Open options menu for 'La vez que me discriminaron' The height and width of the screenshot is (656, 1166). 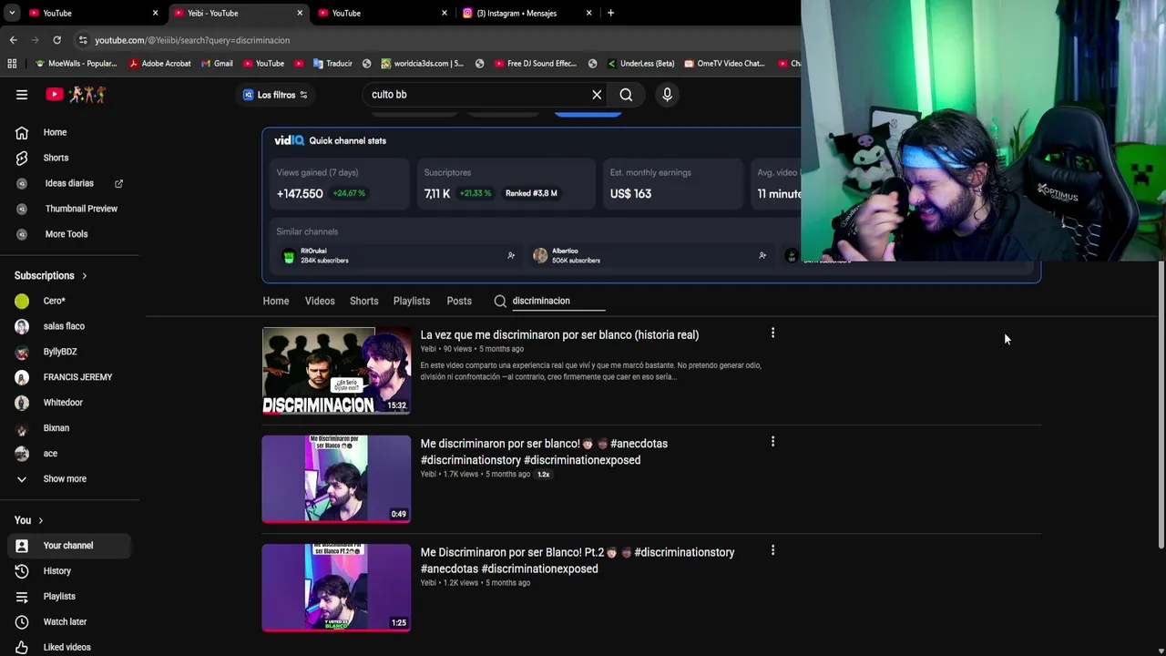pos(772,333)
